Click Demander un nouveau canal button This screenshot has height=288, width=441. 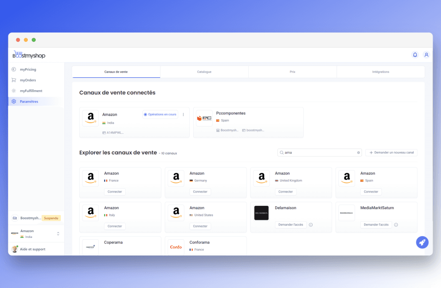(391, 153)
